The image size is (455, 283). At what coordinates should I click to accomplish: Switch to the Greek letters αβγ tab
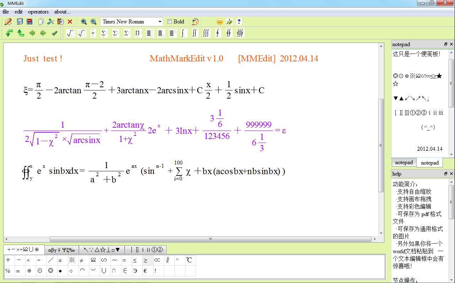[61, 250]
